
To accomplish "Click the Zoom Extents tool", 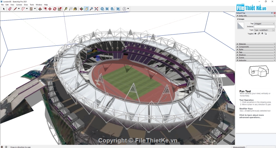I will point(96,9).
